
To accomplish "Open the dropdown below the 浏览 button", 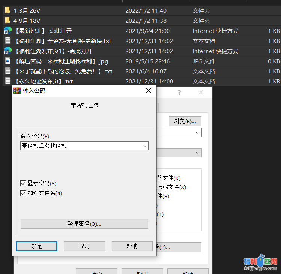I will coord(198,133).
